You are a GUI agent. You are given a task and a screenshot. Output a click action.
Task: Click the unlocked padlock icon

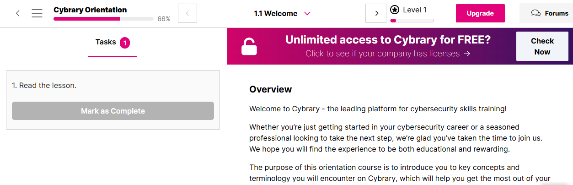pos(249,47)
